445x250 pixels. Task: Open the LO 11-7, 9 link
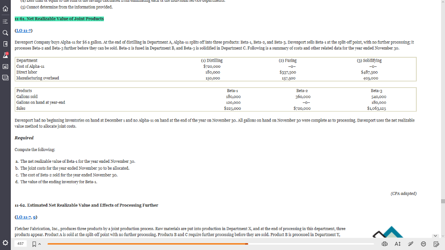pos(27,216)
